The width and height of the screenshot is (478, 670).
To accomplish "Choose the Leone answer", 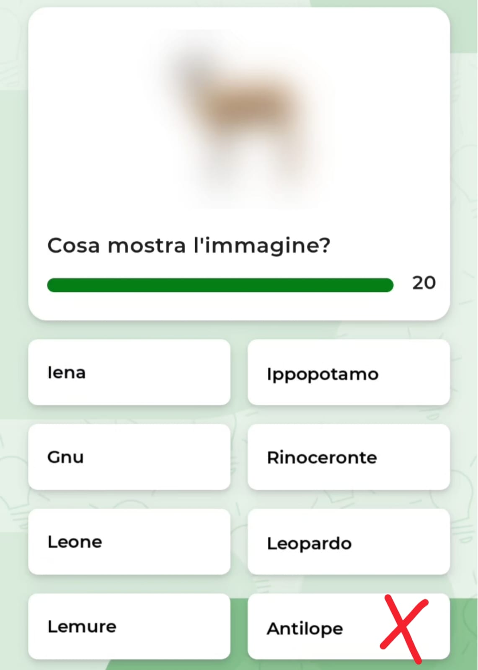I will [129, 542].
